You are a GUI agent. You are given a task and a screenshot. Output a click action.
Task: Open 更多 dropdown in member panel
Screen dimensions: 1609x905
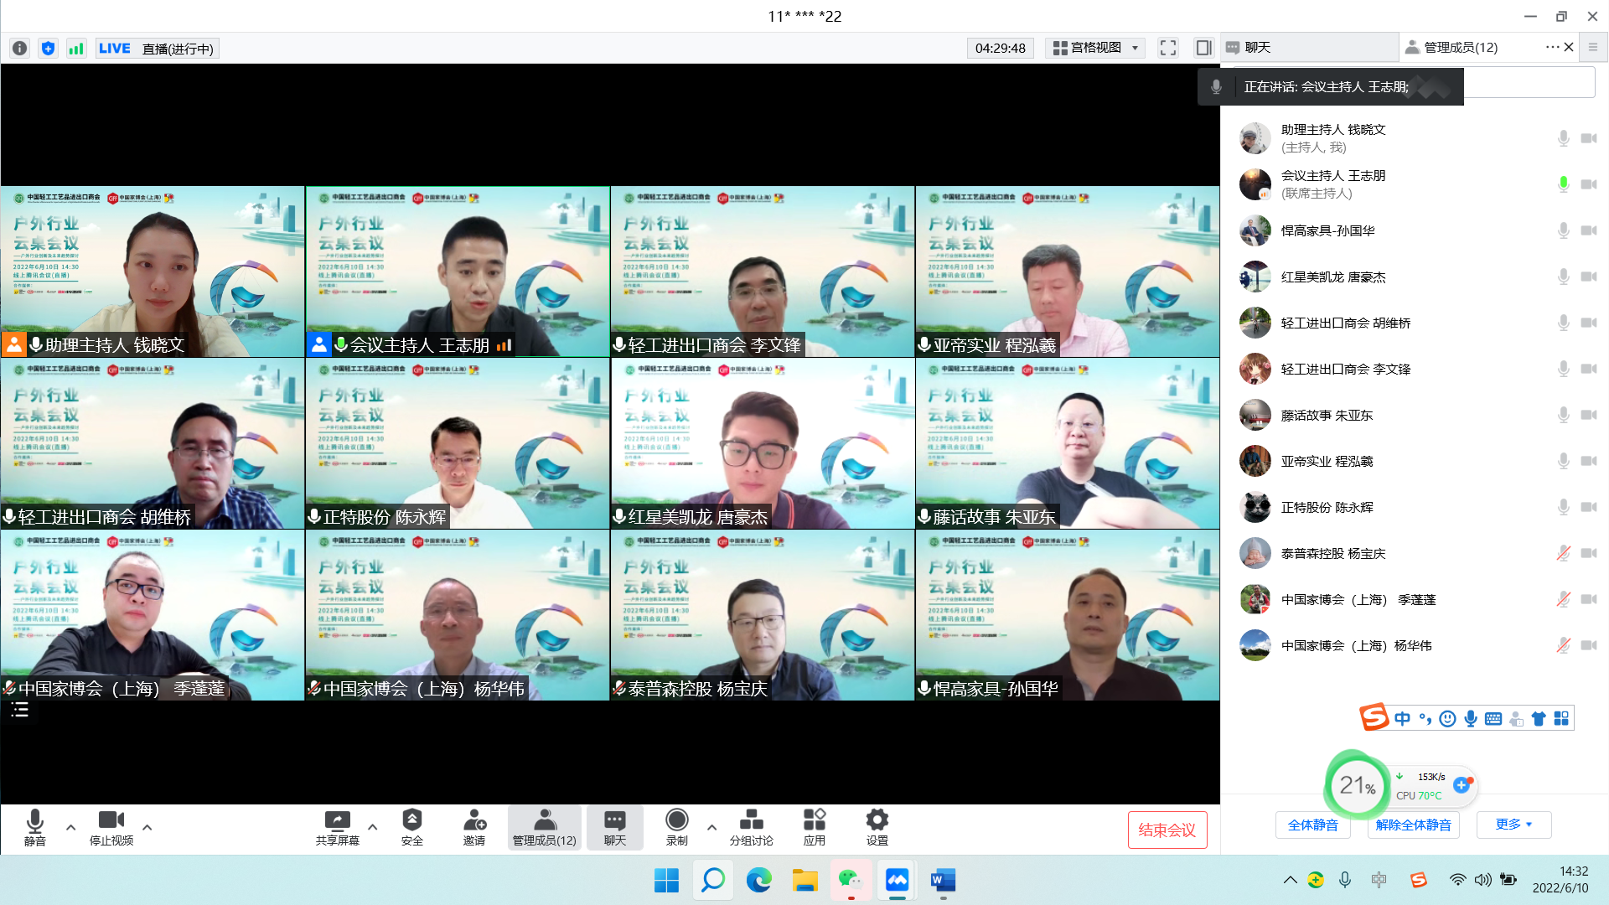pyautogui.click(x=1513, y=825)
